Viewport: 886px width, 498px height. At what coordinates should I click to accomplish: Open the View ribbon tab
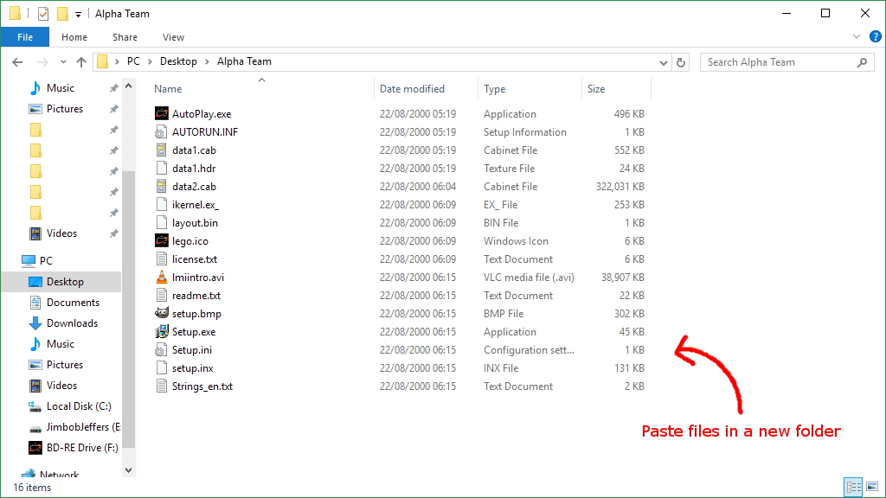(173, 37)
